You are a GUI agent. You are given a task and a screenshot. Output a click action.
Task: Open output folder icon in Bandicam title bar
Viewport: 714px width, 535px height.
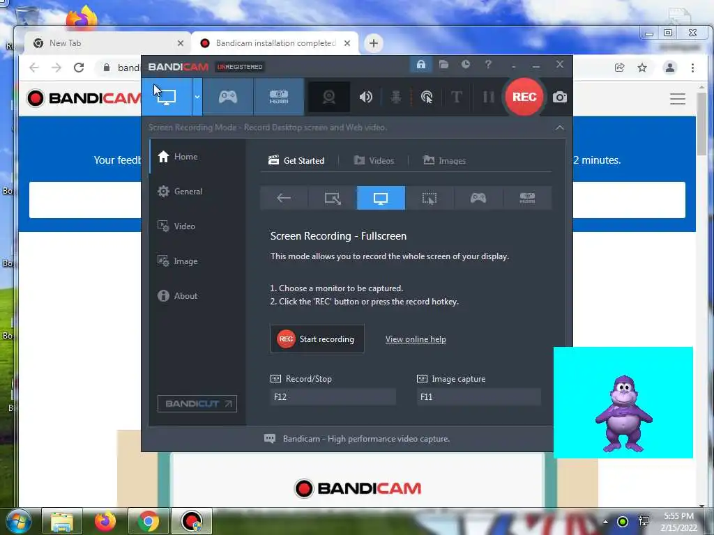click(x=443, y=65)
